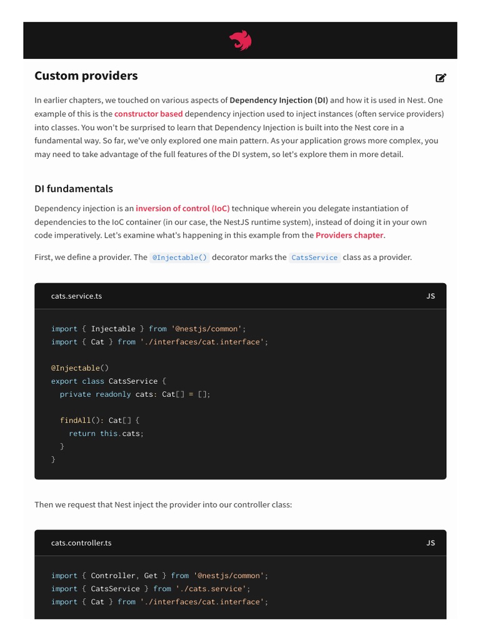
Task: Click the CatsService inline code snippet
Action: pos(314,257)
